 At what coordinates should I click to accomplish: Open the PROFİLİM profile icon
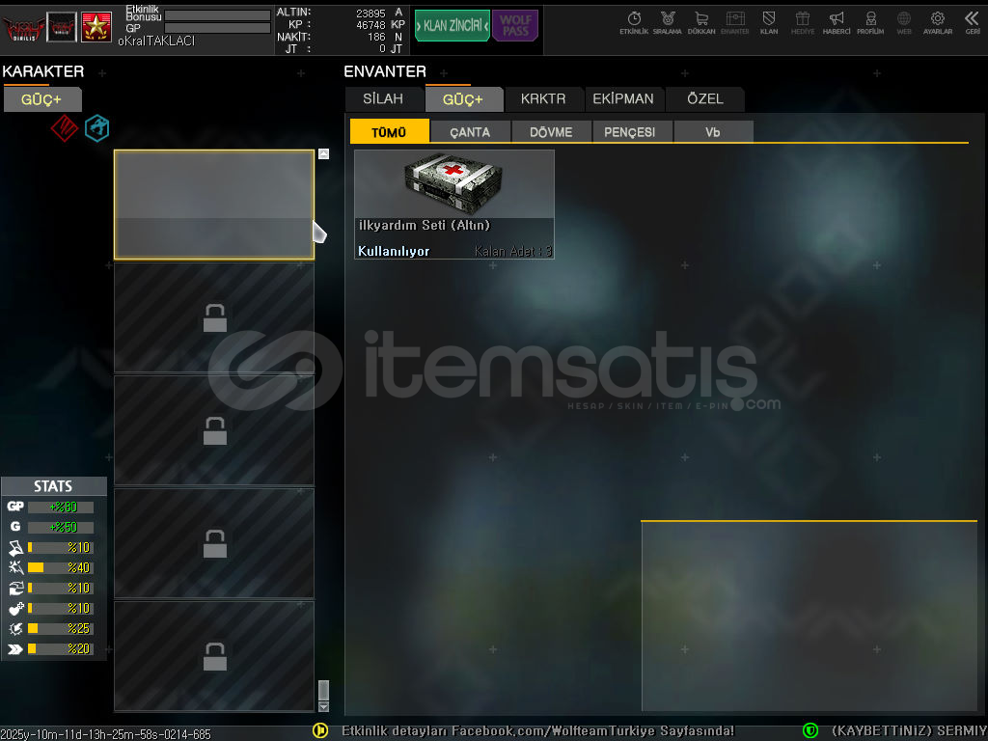click(870, 23)
